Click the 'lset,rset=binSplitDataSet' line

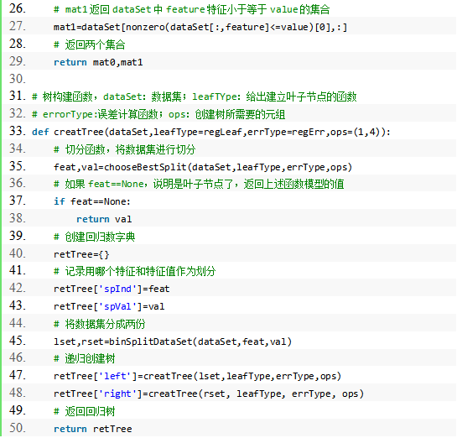point(173,342)
